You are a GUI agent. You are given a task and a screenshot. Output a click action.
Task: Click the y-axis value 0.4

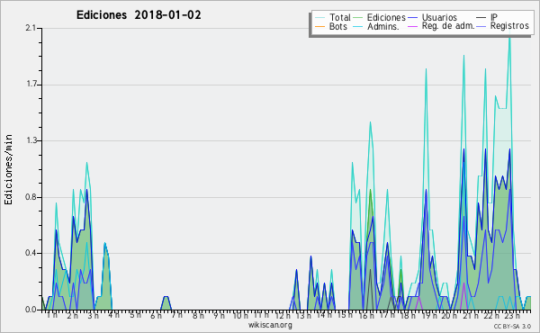click(x=31, y=253)
